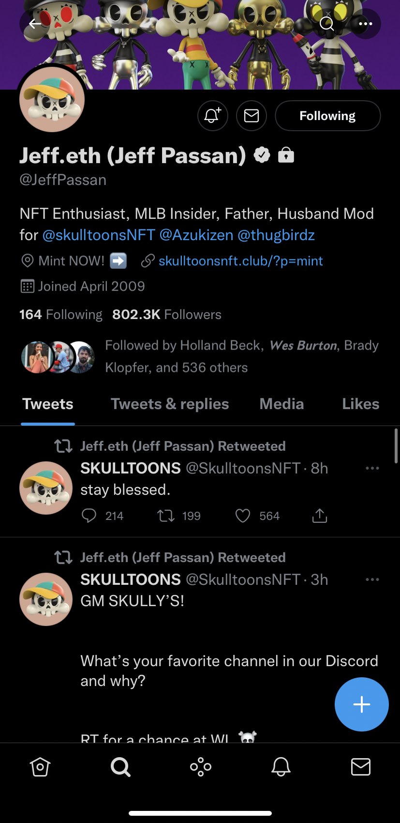Open Jeff.eth profile picture

click(52, 100)
